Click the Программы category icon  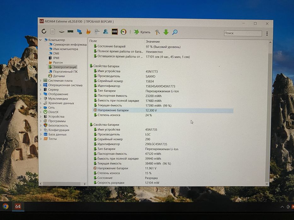[45, 121]
